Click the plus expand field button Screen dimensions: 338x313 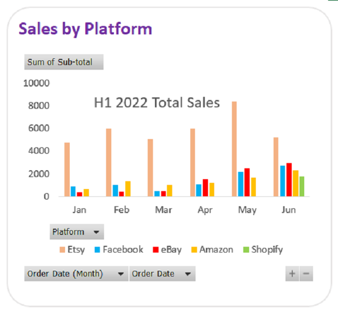point(292,274)
